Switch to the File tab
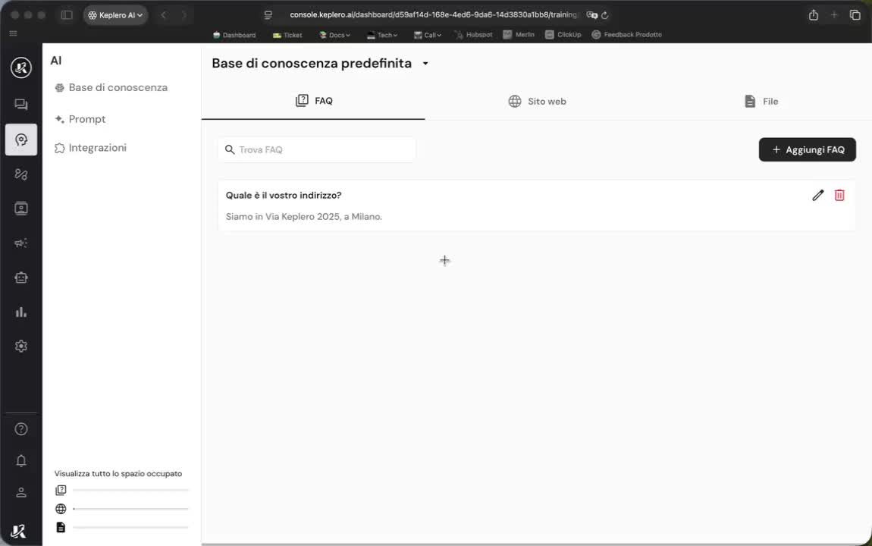The height and width of the screenshot is (546, 872). 761,101
